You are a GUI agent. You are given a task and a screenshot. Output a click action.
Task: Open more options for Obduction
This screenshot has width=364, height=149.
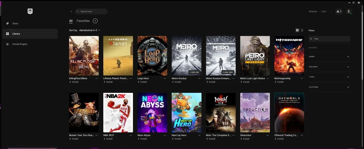268,135
